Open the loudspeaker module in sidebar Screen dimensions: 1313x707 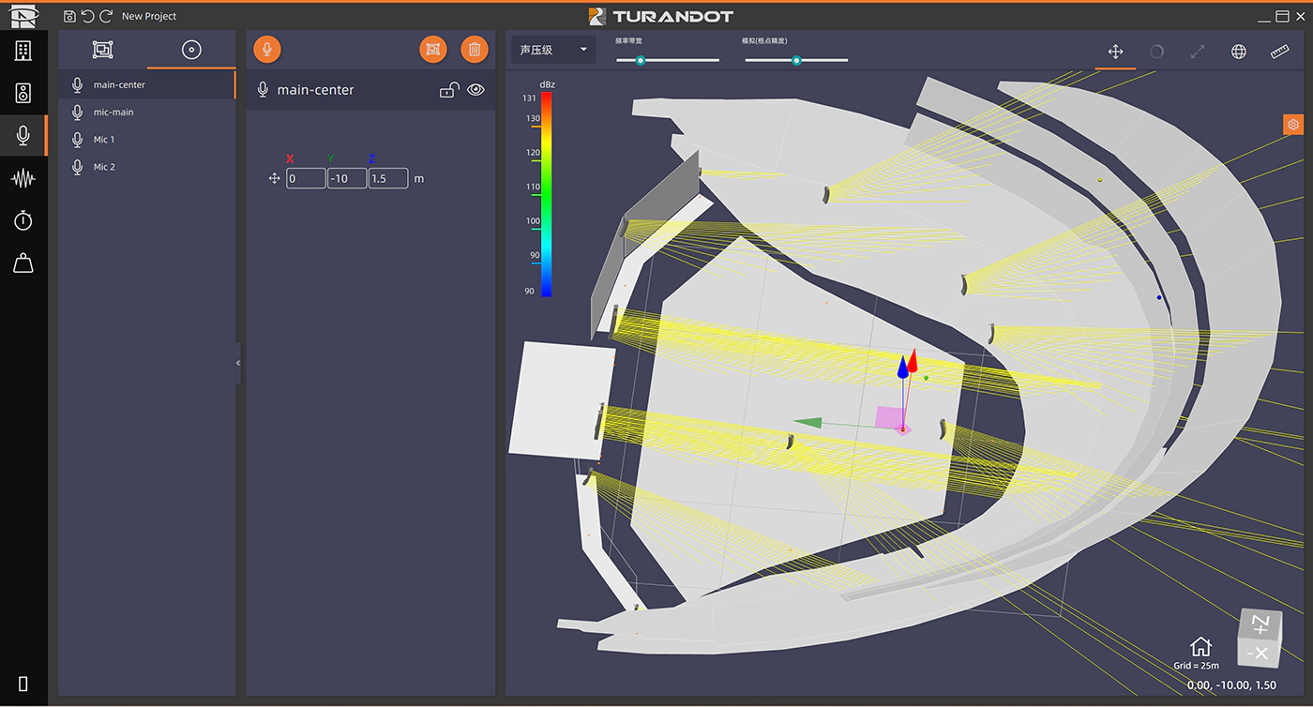click(x=23, y=93)
